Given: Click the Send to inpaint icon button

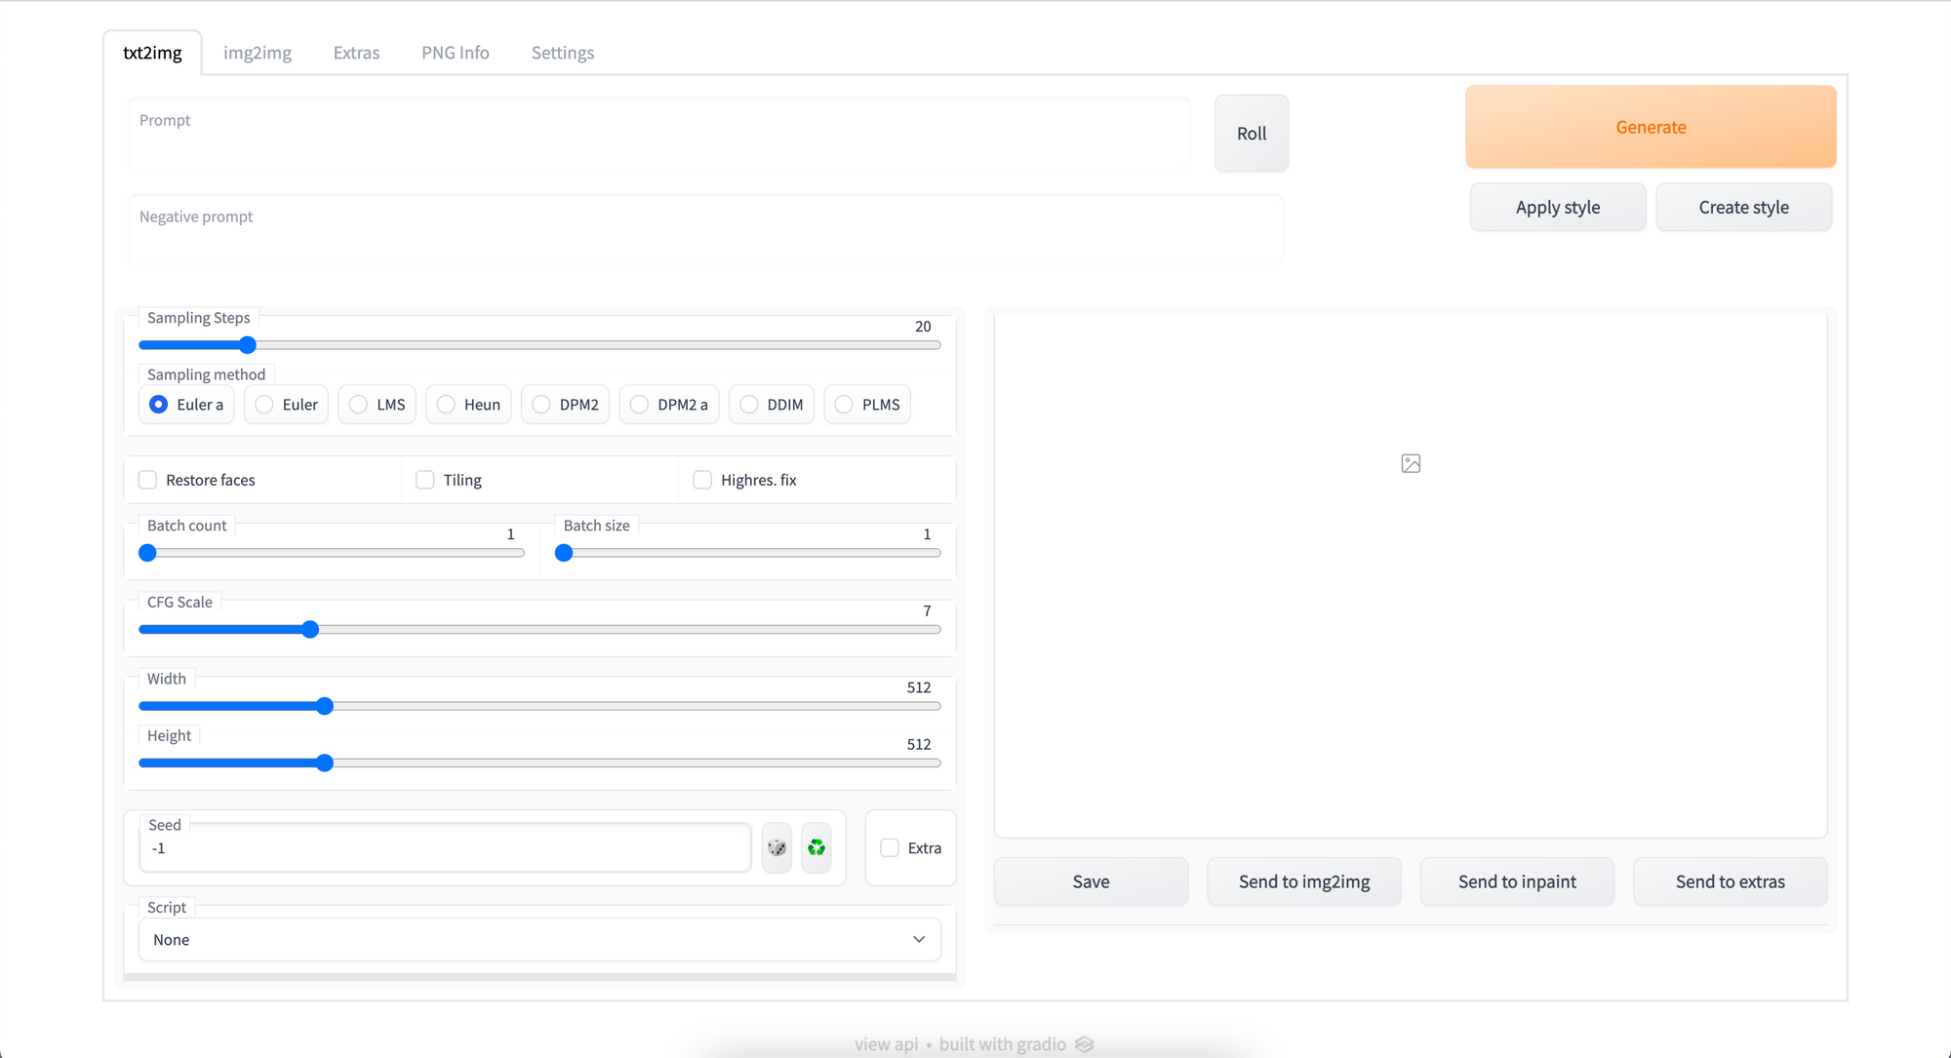Looking at the screenshot, I should 1518,882.
